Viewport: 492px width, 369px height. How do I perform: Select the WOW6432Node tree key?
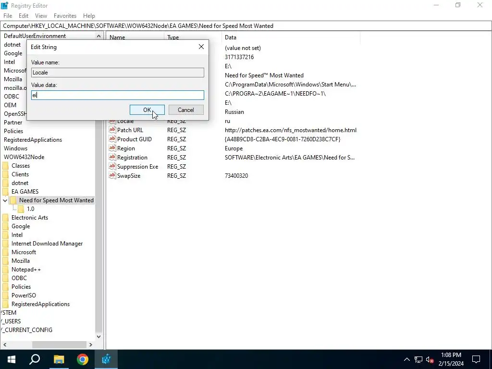click(24, 157)
